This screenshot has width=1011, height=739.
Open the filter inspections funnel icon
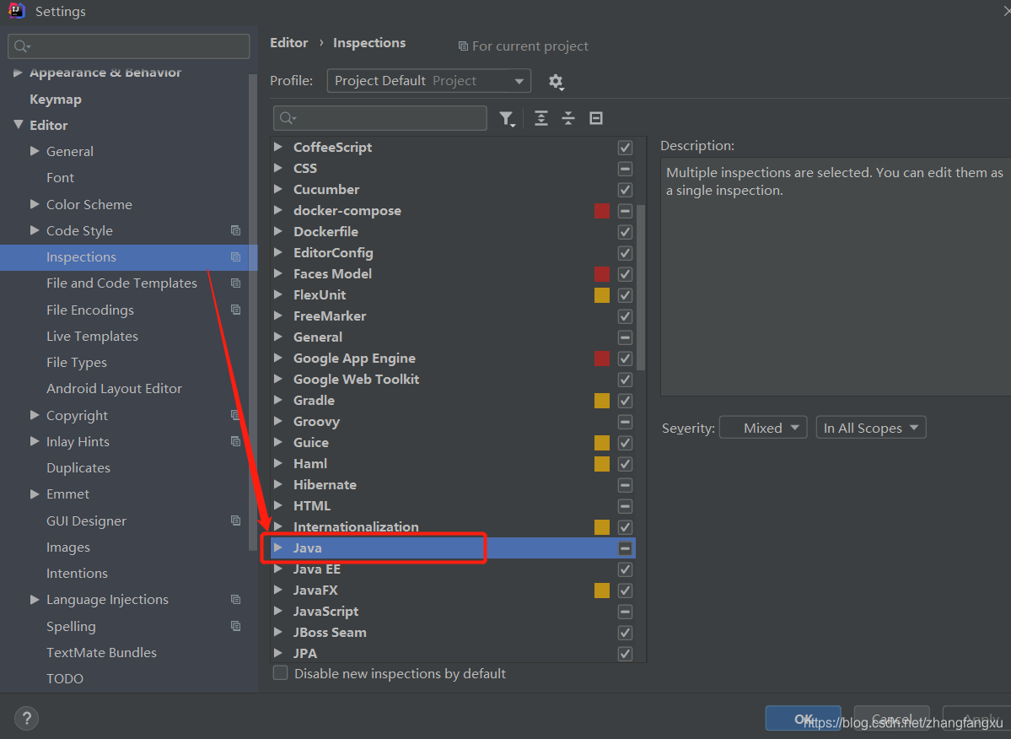(x=508, y=119)
